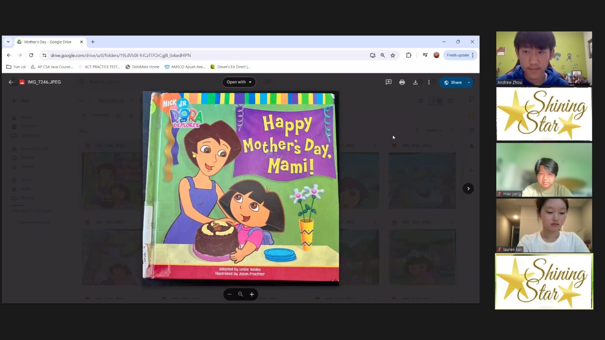Click the IMG_7246.JPEG file name title
The width and height of the screenshot is (605, 340).
(x=44, y=82)
